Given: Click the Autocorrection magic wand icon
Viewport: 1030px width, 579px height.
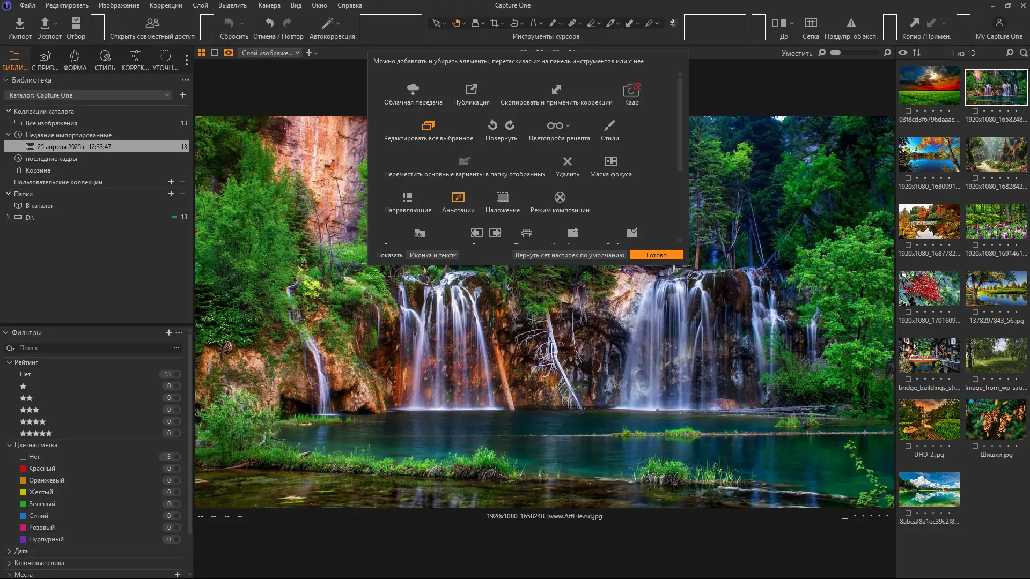Looking at the screenshot, I should [x=327, y=23].
